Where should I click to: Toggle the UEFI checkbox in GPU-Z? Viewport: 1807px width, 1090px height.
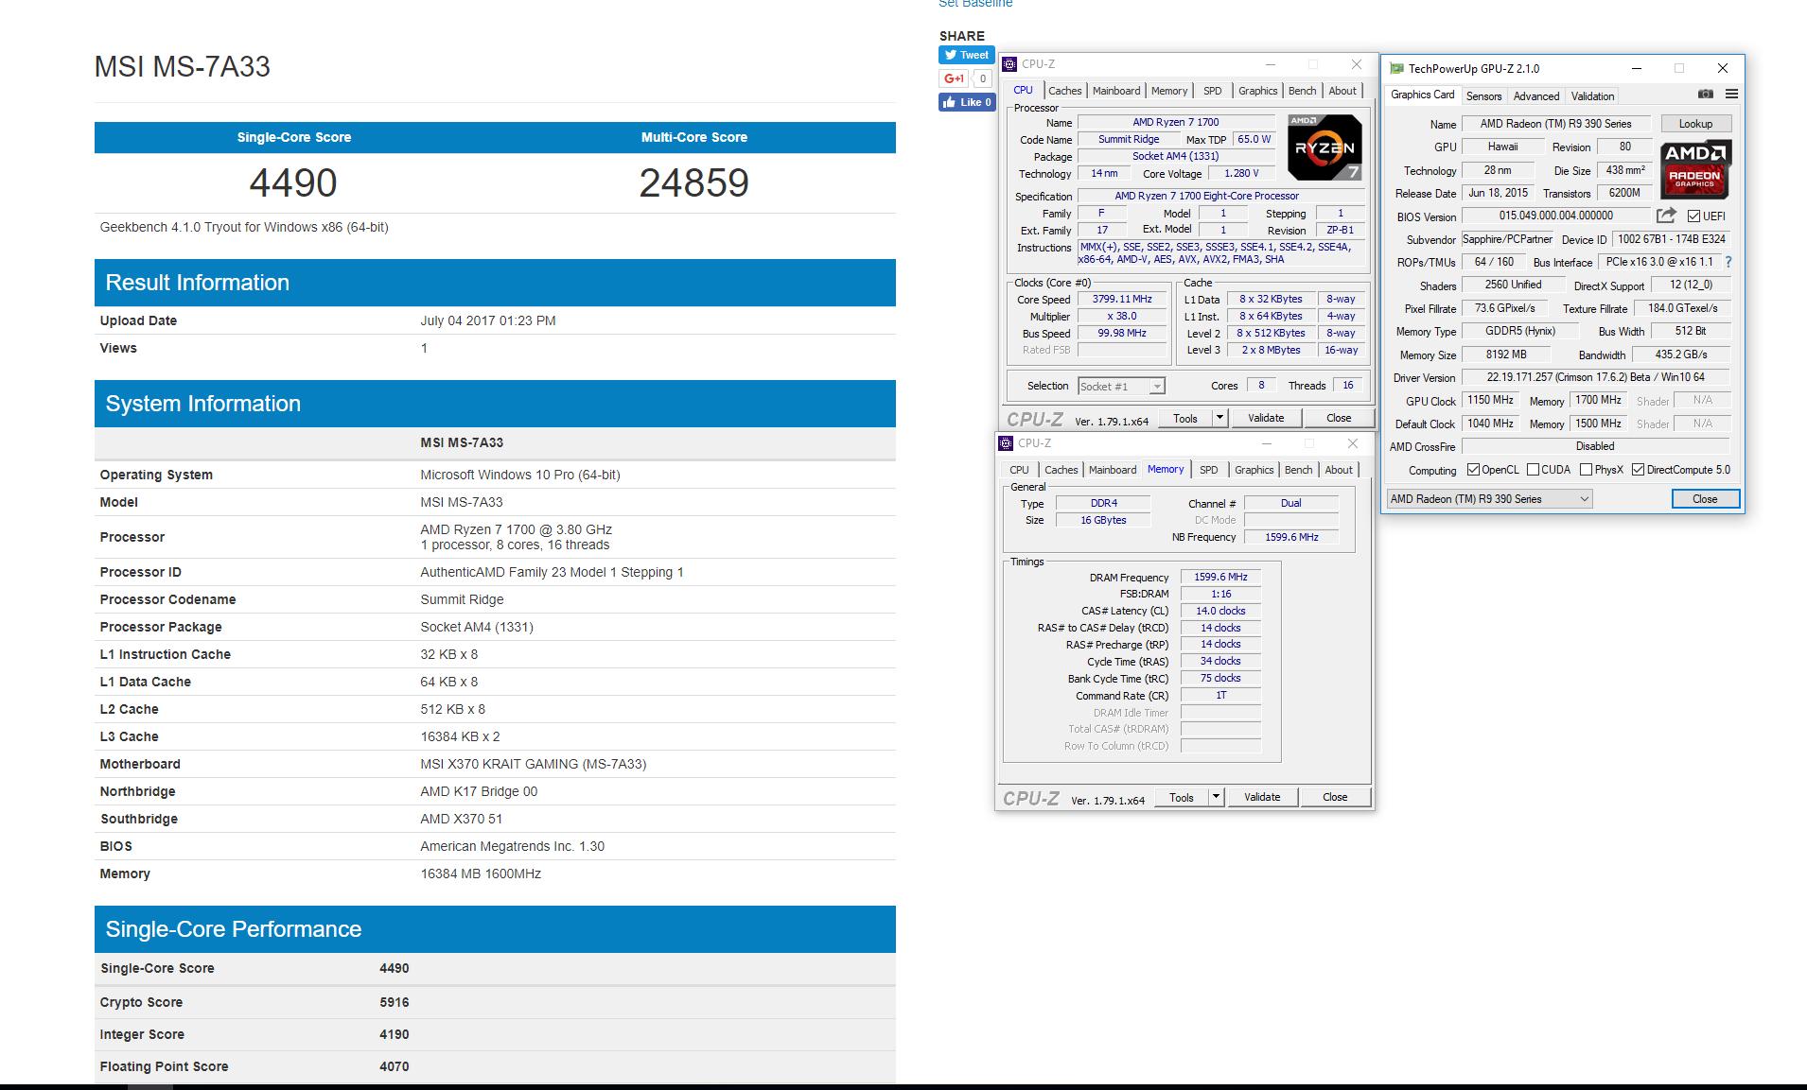click(x=1693, y=216)
